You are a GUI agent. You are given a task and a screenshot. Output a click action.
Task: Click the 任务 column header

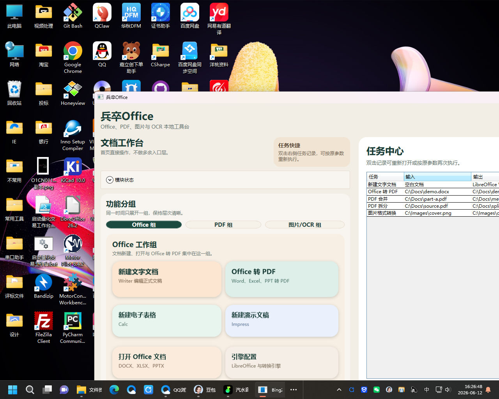coord(385,177)
